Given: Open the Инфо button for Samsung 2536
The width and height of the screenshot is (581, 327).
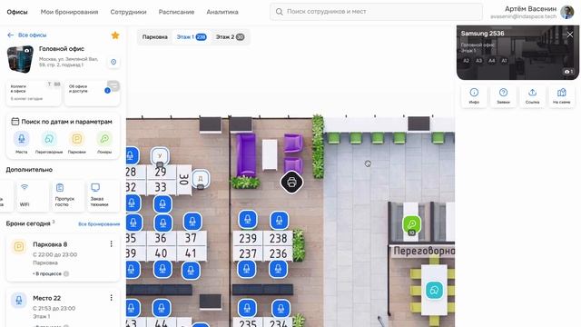Looking at the screenshot, I should (x=474, y=96).
